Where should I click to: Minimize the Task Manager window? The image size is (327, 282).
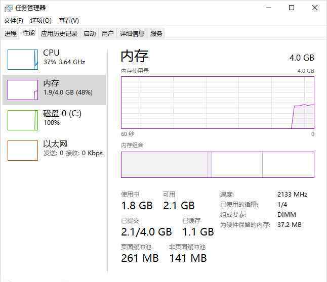tap(268, 8)
